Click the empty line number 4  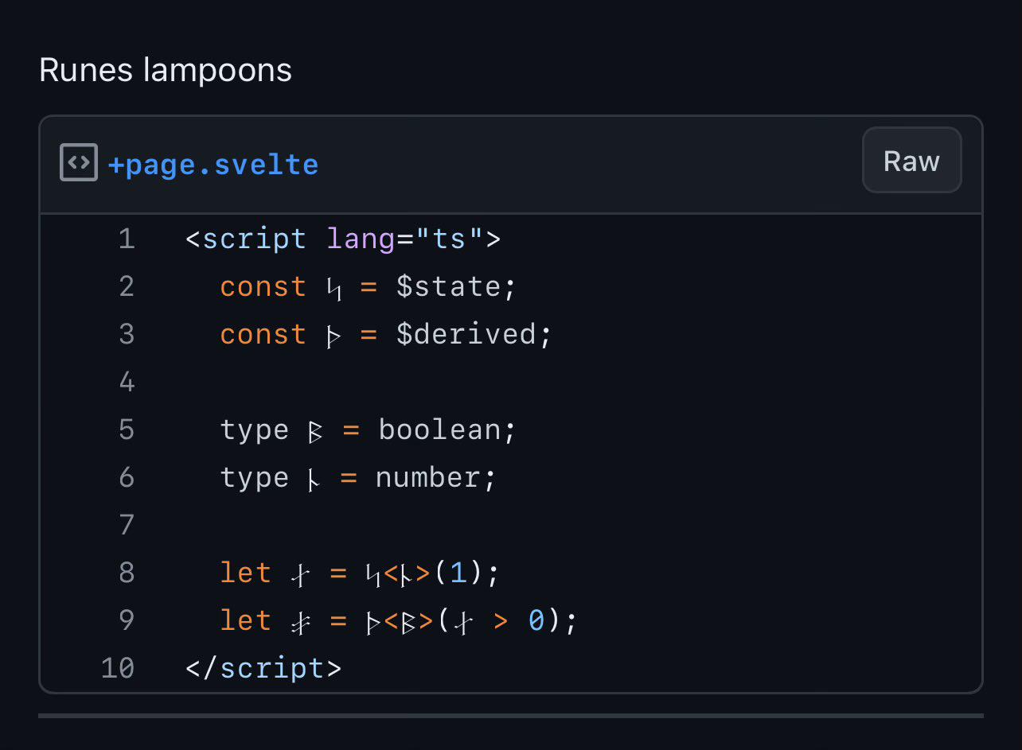127,382
